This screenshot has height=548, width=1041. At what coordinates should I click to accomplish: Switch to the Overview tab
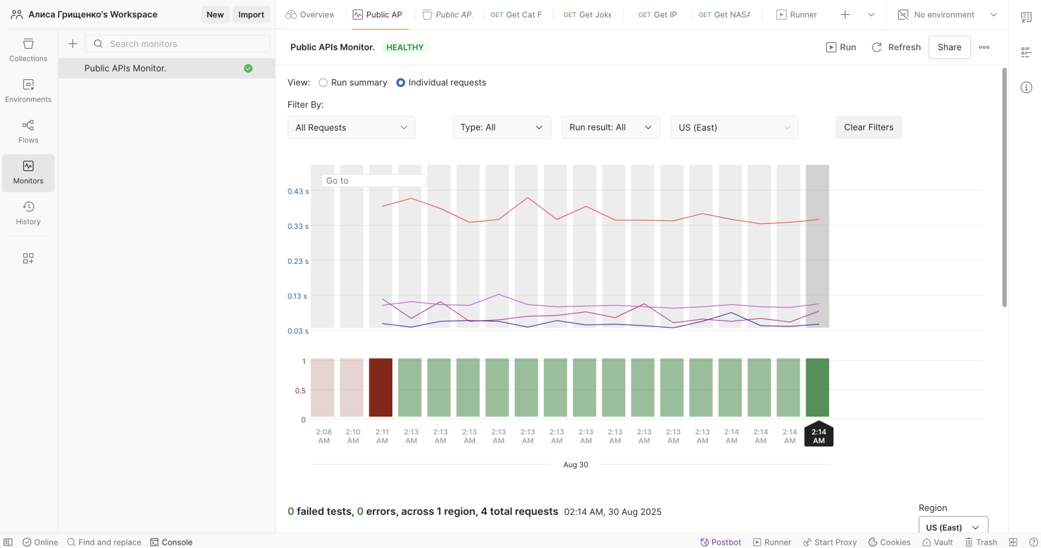(310, 14)
